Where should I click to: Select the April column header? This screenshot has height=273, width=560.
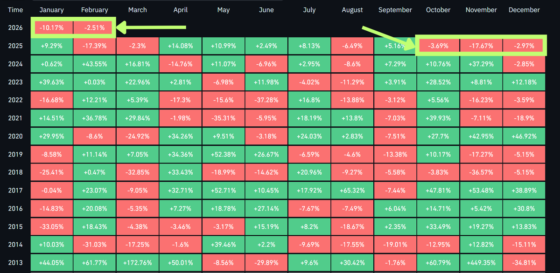pos(180,10)
